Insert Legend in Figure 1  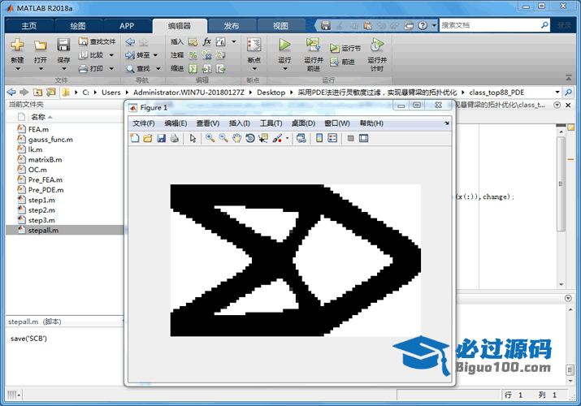pos(332,138)
